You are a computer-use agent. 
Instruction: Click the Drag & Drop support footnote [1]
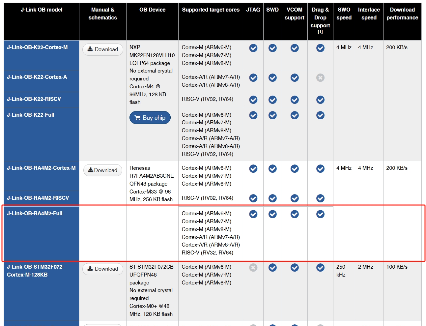[320, 32]
